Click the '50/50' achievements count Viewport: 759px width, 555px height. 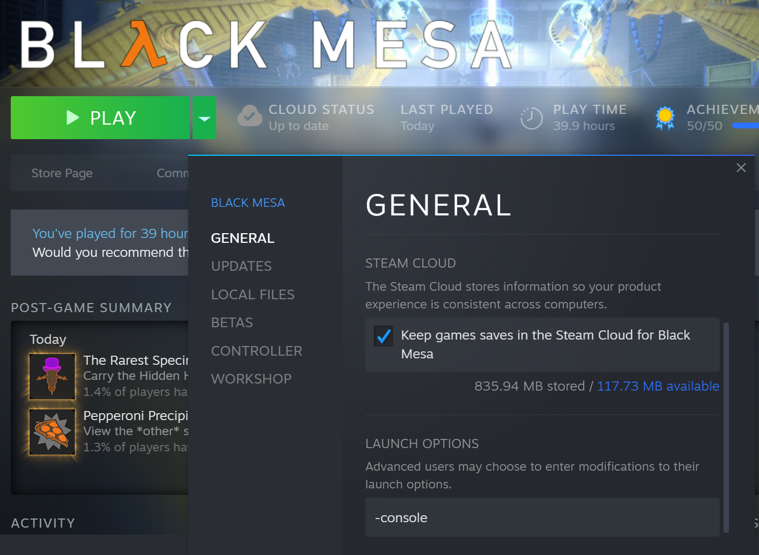[704, 126]
